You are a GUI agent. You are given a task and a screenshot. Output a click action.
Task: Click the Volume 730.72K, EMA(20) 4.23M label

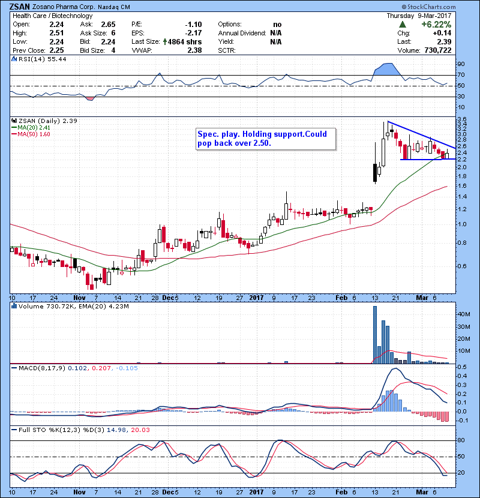point(74,306)
